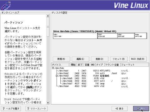Collapse the /dev/hda tree node
The height and width of the screenshot is (112, 150).
pos(53,68)
